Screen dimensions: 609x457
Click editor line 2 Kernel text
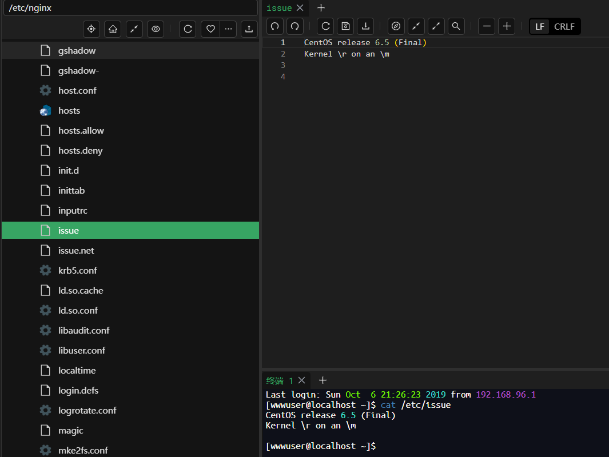347,54
